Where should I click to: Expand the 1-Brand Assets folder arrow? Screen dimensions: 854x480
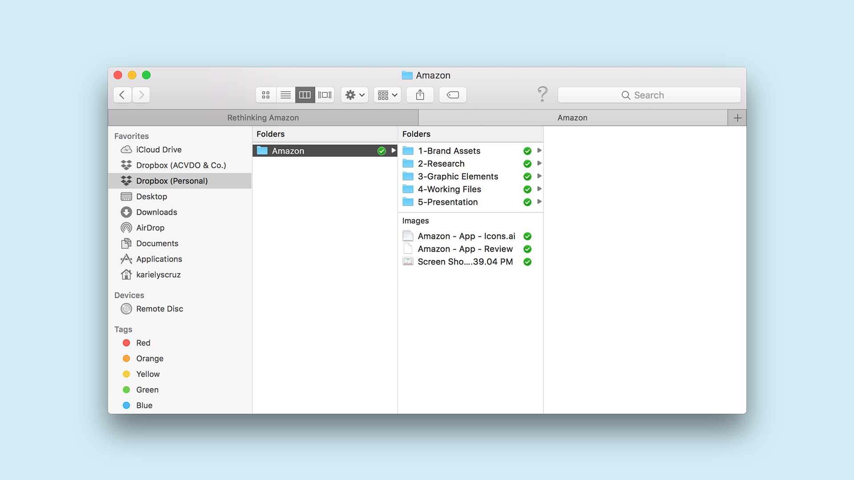coord(539,151)
